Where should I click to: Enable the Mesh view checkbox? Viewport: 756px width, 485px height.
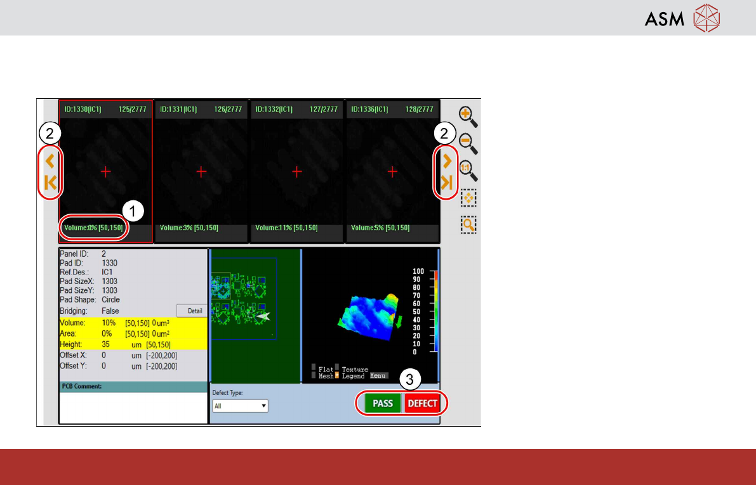point(314,375)
